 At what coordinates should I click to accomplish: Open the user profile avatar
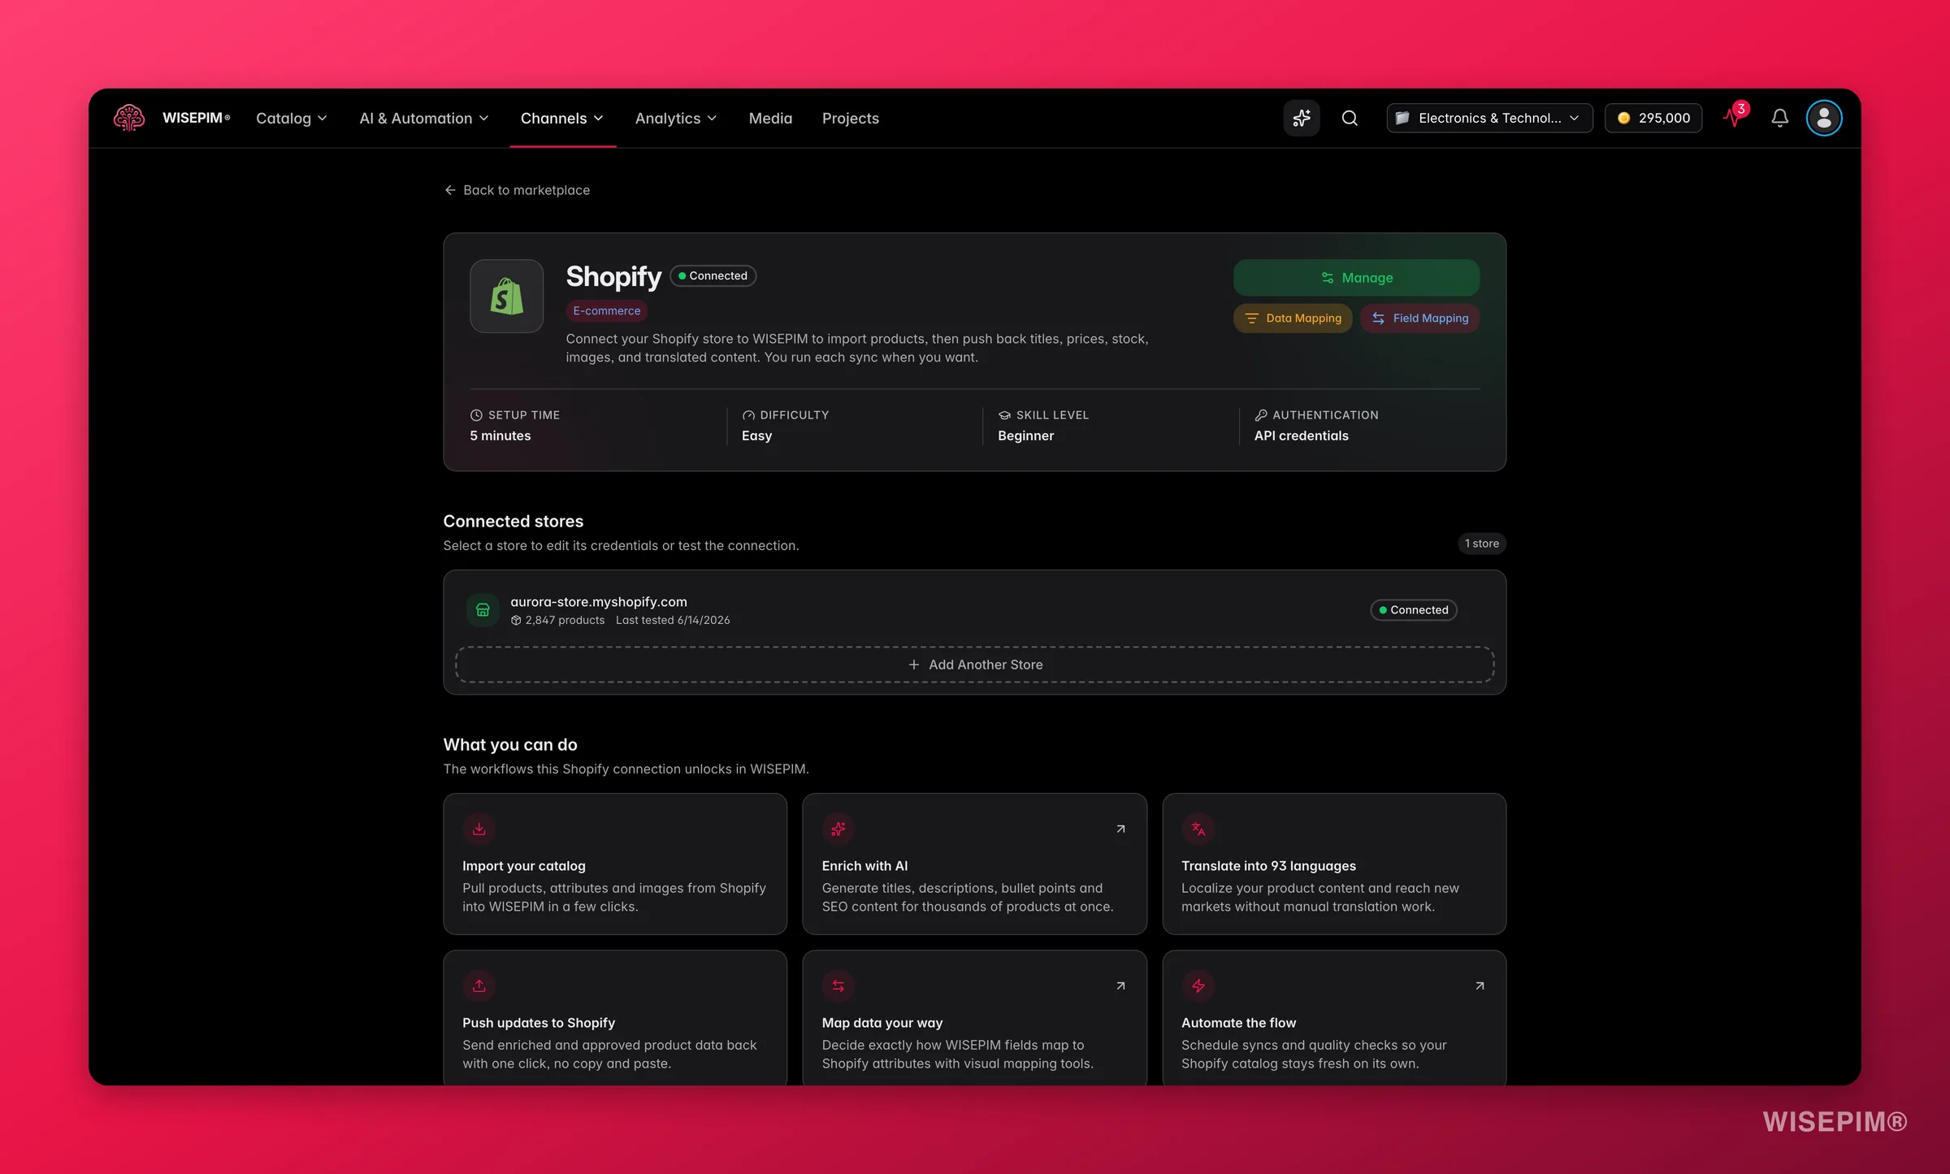(1824, 118)
